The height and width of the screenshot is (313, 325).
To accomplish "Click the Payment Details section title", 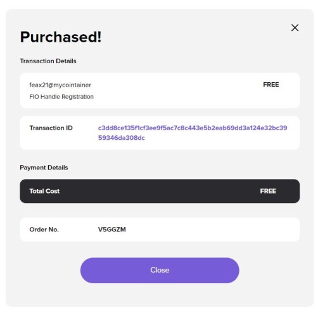I will click(x=44, y=168).
